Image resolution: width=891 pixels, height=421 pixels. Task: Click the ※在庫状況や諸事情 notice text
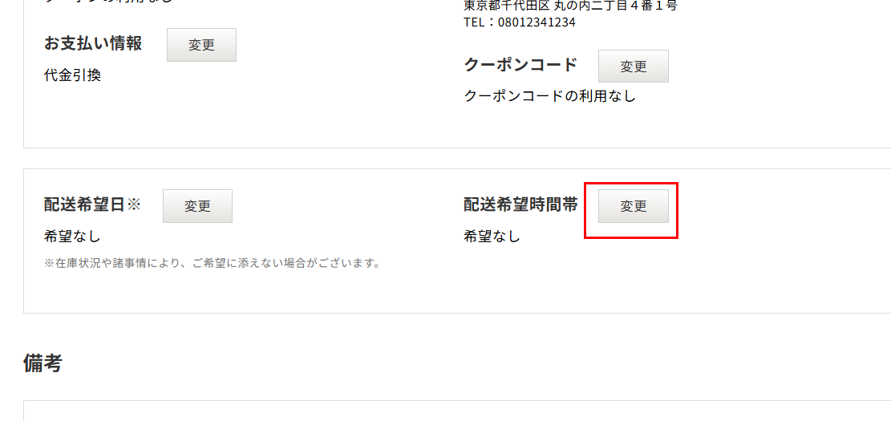pyautogui.click(x=212, y=264)
